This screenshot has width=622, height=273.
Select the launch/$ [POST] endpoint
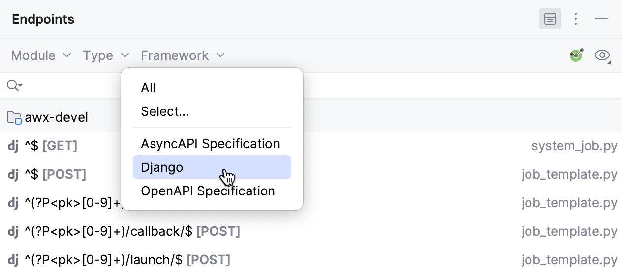pyautogui.click(x=311, y=259)
